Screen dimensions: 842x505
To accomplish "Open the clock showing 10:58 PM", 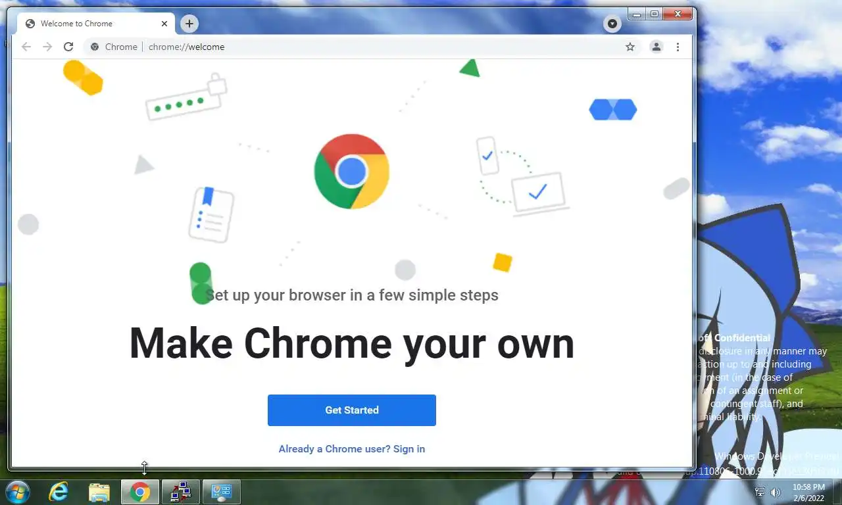I will click(808, 492).
